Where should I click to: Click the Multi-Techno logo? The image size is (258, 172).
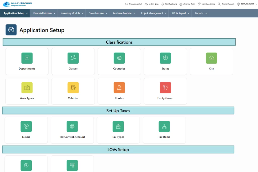(x=18, y=4)
